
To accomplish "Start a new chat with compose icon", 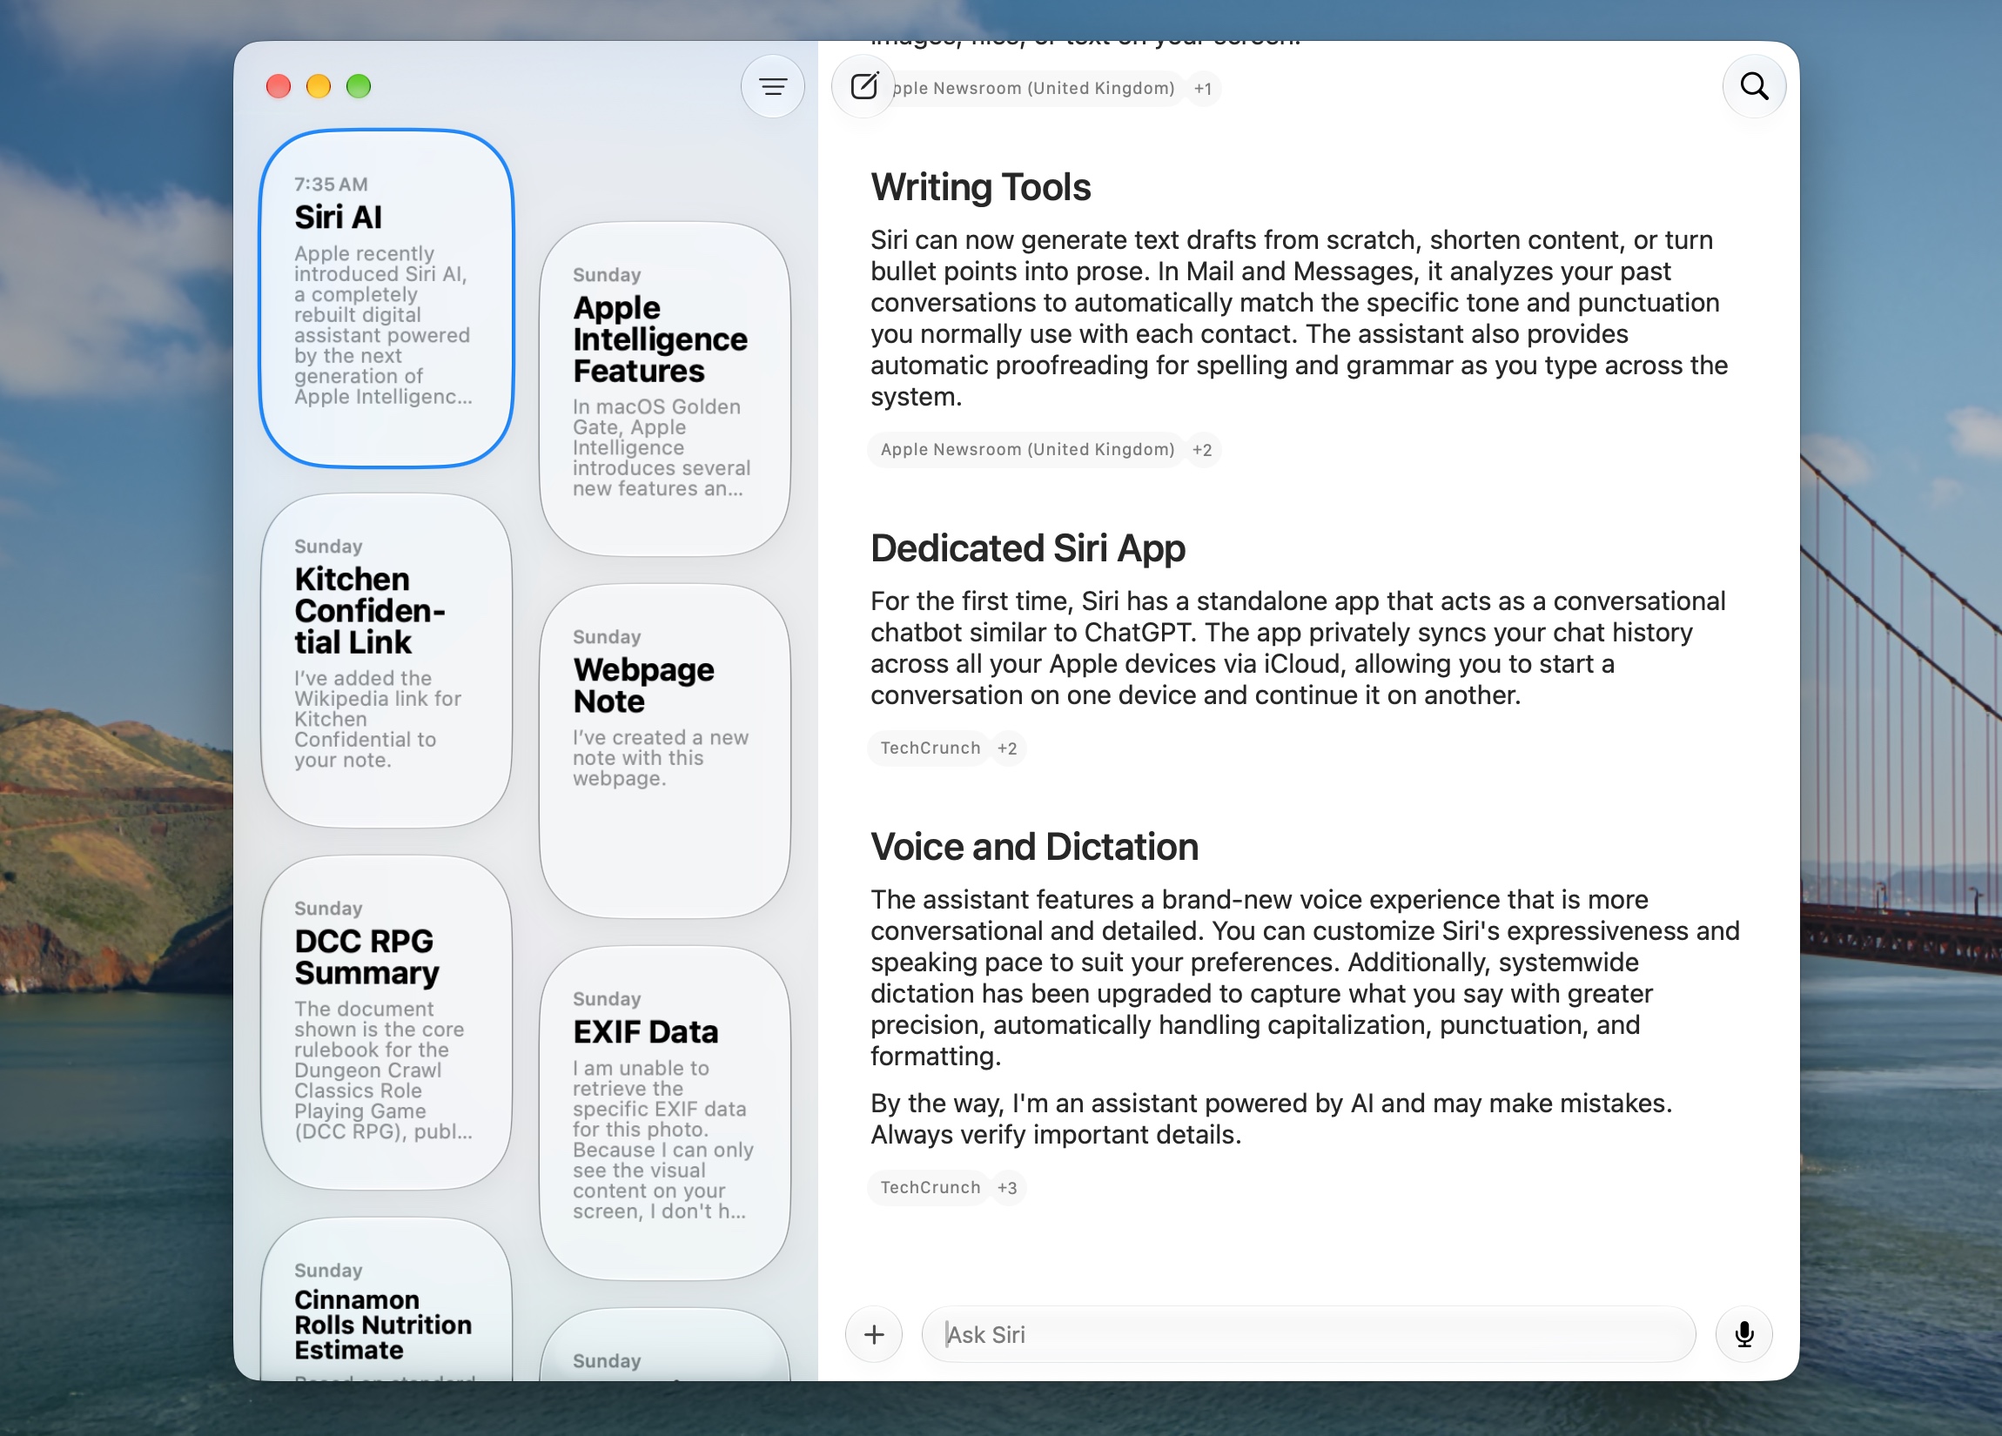I will tap(863, 86).
